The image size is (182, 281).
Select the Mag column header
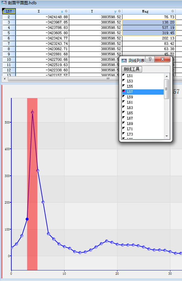(x=149, y=11)
